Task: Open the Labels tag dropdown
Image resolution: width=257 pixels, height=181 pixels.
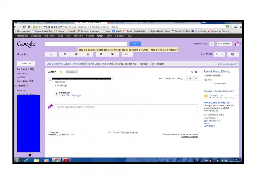Action: [x=113, y=54]
